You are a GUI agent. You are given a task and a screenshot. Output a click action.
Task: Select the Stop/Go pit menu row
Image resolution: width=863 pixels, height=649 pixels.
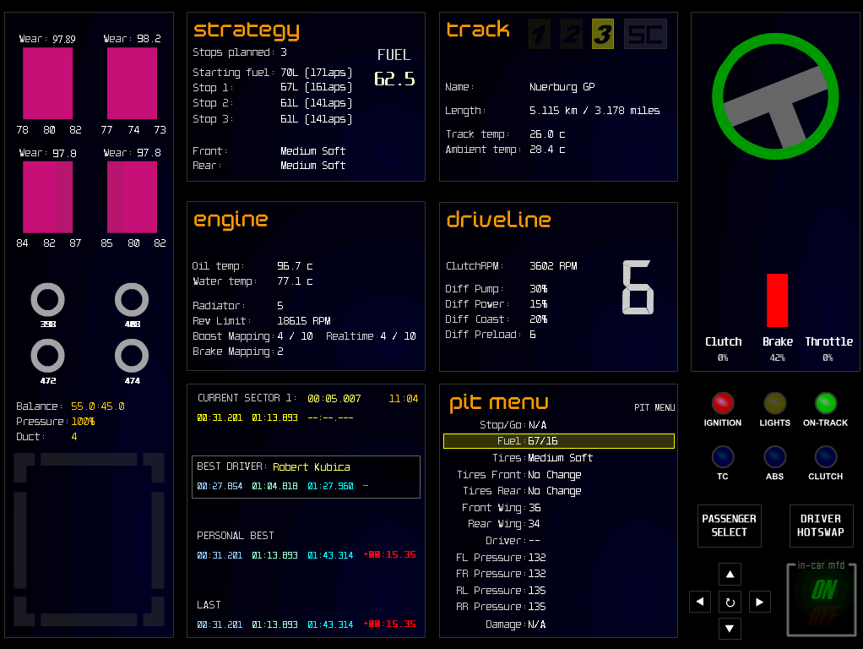pos(513,425)
